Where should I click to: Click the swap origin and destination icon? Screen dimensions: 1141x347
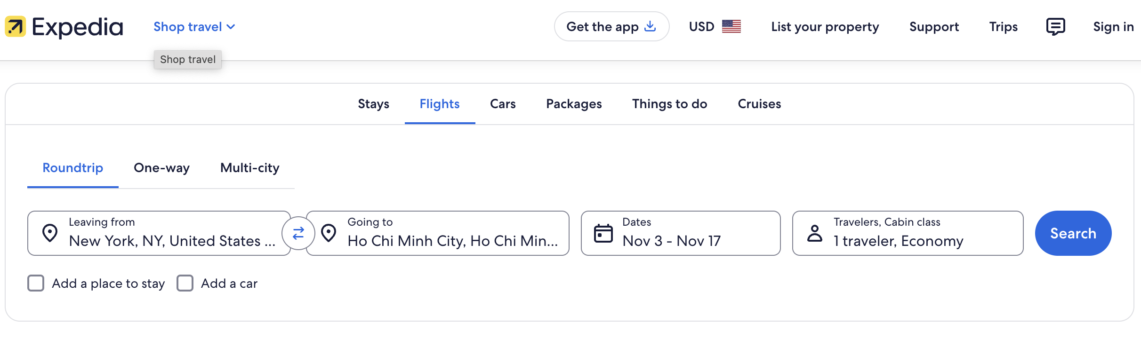coord(298,233)
